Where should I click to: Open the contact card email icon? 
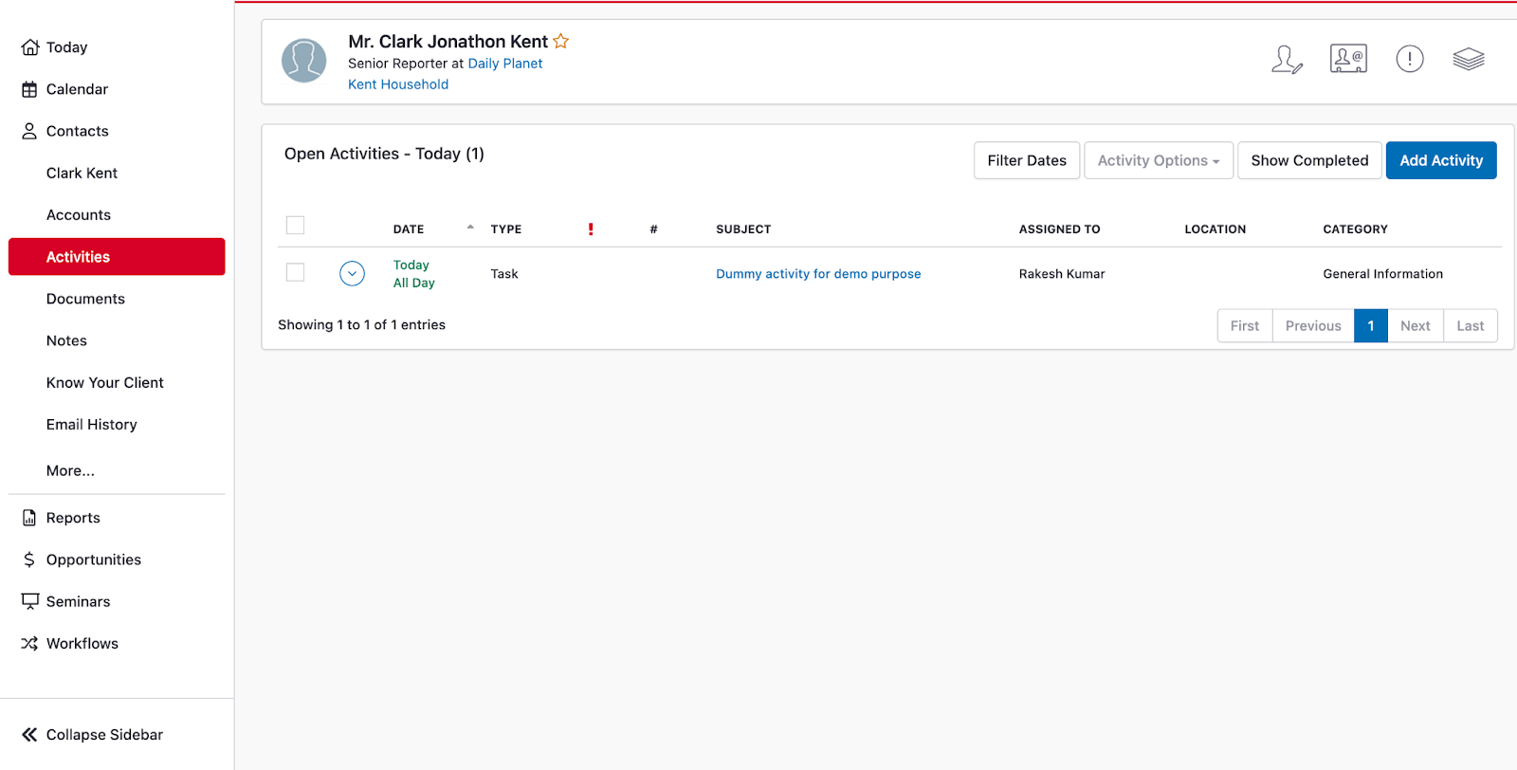[x=1347, y=59]
